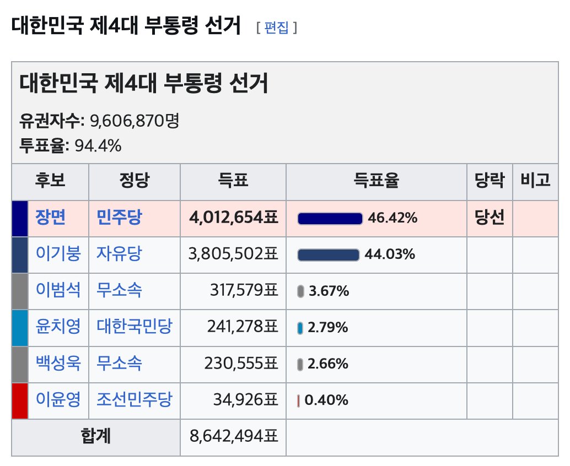Click the 무소속 link in 백성욱 row
Screen dimensions: 570x466
119,364
